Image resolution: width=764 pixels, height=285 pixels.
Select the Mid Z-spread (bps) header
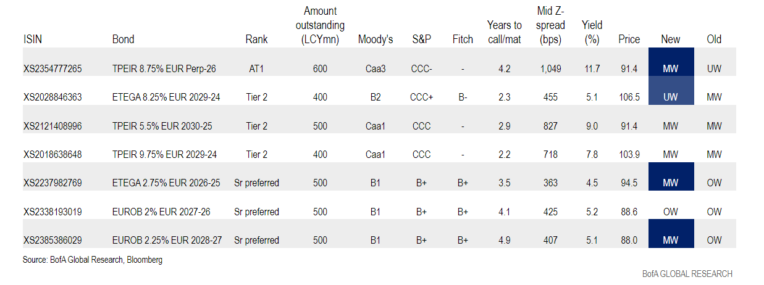click(x=550, y=25)
